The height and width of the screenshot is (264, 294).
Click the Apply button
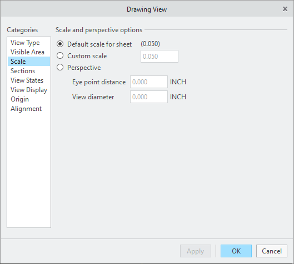196,251
